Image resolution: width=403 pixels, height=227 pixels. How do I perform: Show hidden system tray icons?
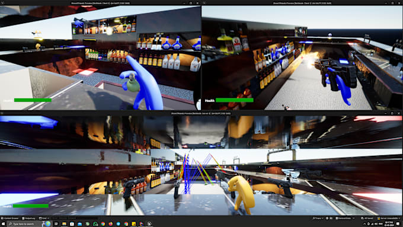coord(364,224)
